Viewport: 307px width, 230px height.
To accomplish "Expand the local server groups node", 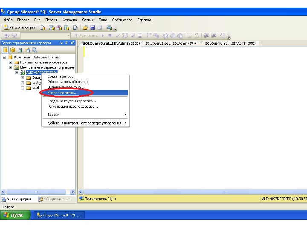I will 10,62.
